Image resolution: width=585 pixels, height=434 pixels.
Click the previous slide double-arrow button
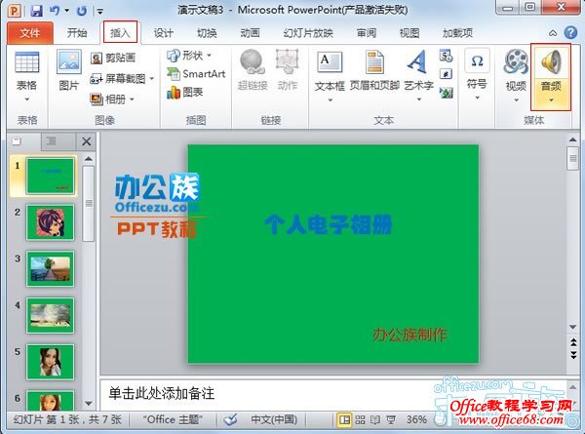point(573,342)
